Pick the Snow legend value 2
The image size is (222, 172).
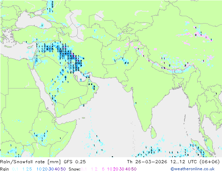tap(96, 169)
